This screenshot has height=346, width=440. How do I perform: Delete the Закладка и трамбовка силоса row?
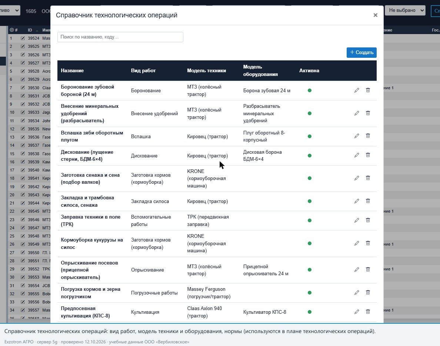[368, 201]
